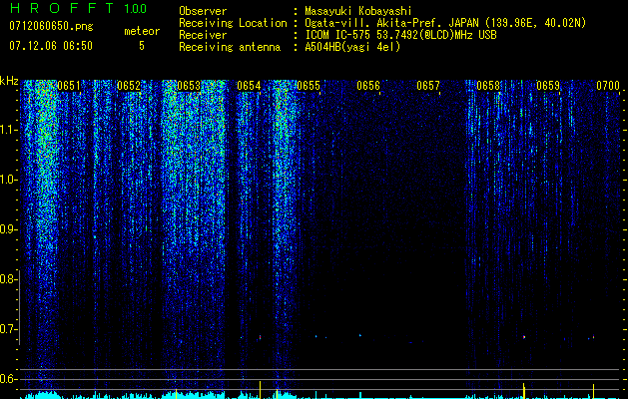Click the 1.0 kHz axis label
Screen dimensions: 628x399
(x=7, y=180)
